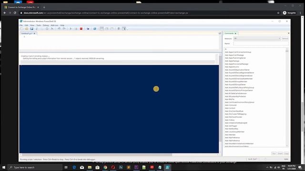
Task: Click Windows Start button on taskbar
Action: click(4, 167)
